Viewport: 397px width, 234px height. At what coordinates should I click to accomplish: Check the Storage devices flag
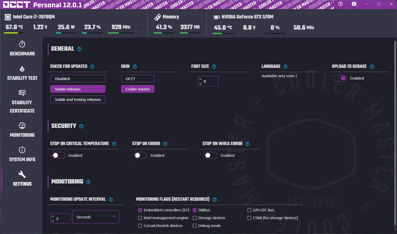click(195, 218)
